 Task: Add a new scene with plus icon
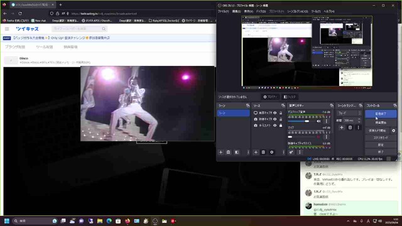click(x=220, y=152)
